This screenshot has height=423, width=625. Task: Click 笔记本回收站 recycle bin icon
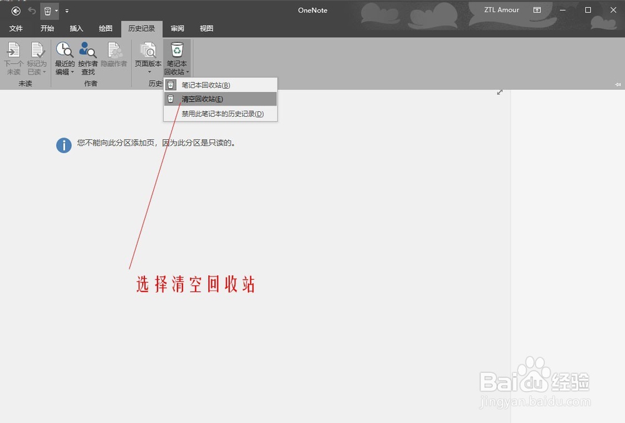pos(177,51)
